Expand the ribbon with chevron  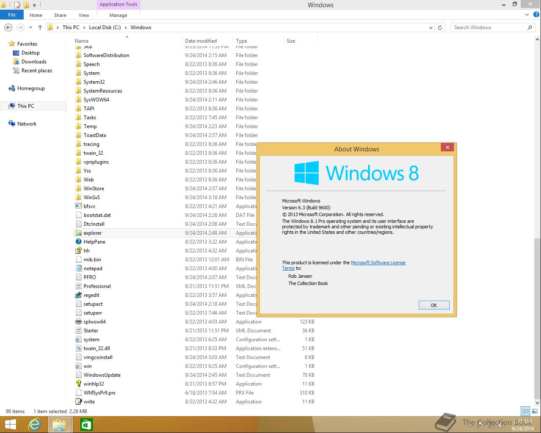coord(527,15)
